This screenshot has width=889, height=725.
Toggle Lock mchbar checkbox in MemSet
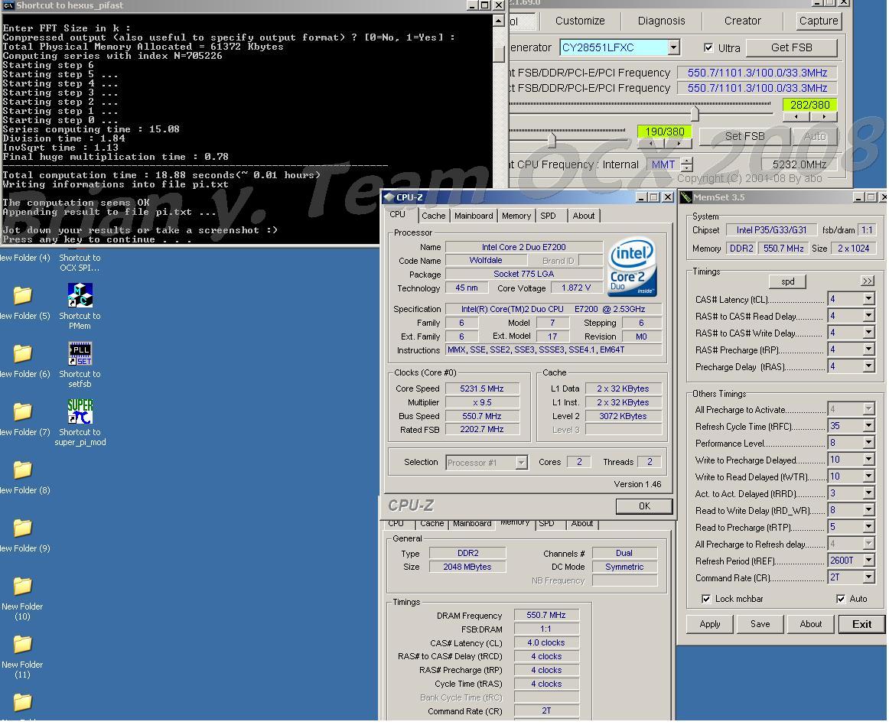coord(706,599)
